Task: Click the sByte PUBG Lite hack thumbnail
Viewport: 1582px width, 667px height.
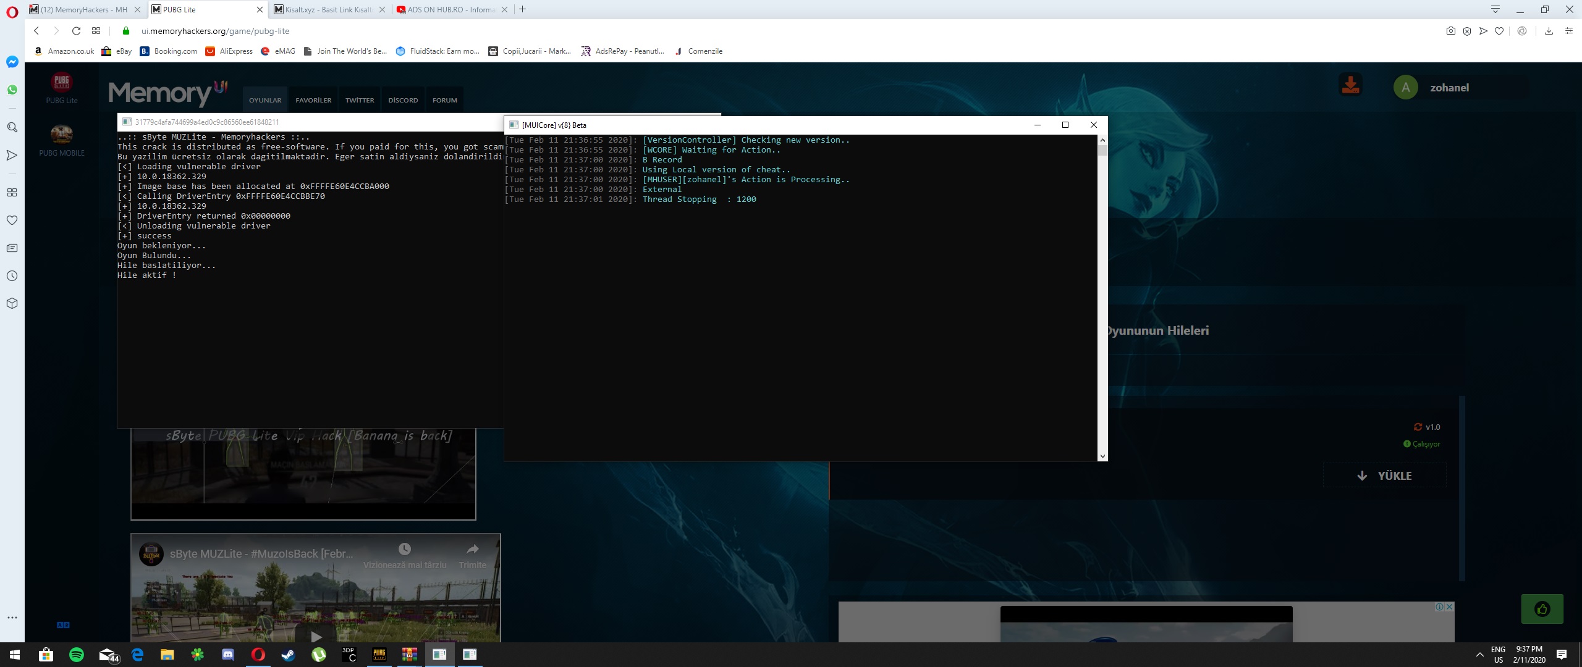Action: [303, 474]
